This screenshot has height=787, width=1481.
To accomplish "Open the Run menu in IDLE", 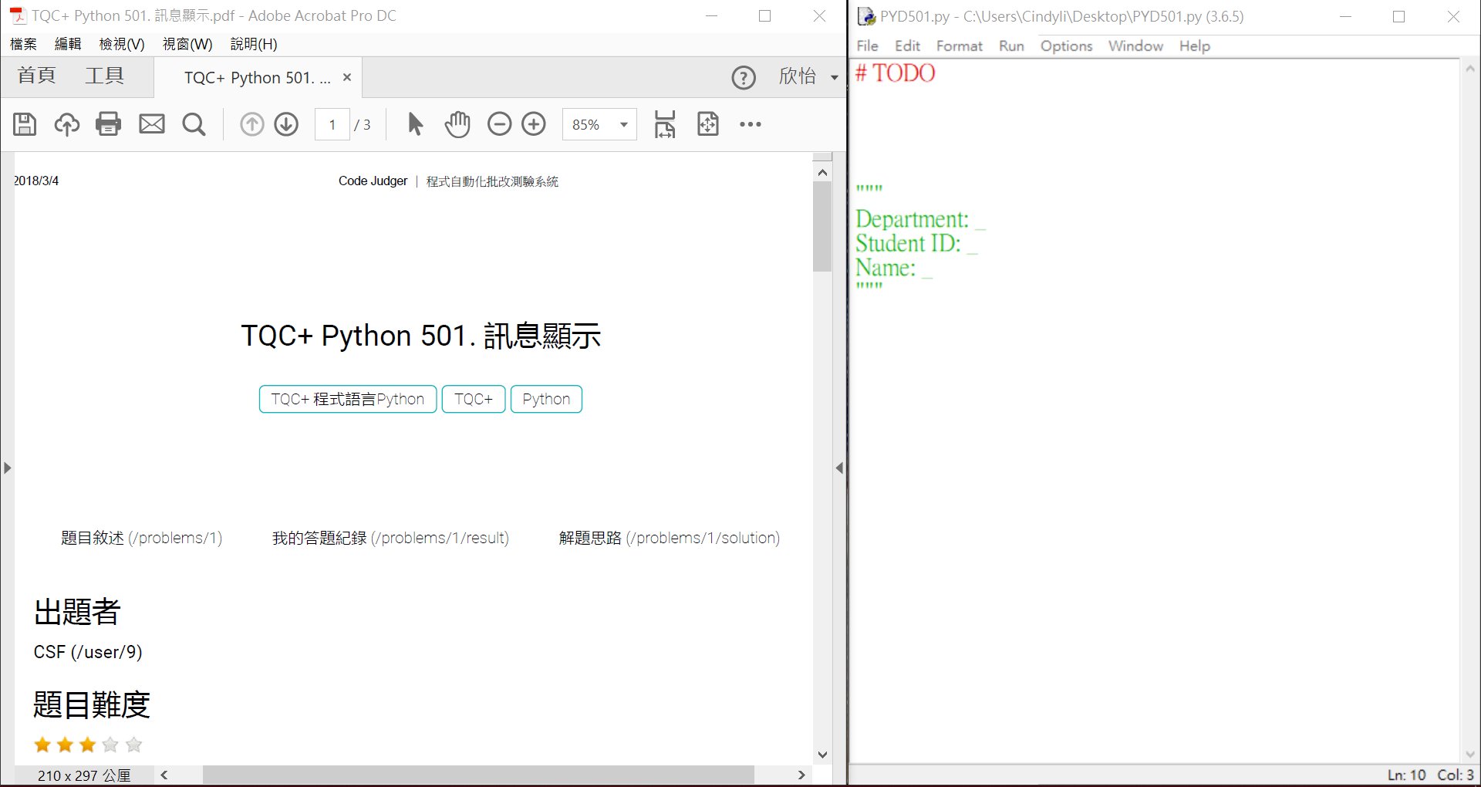I will 1011,46.
